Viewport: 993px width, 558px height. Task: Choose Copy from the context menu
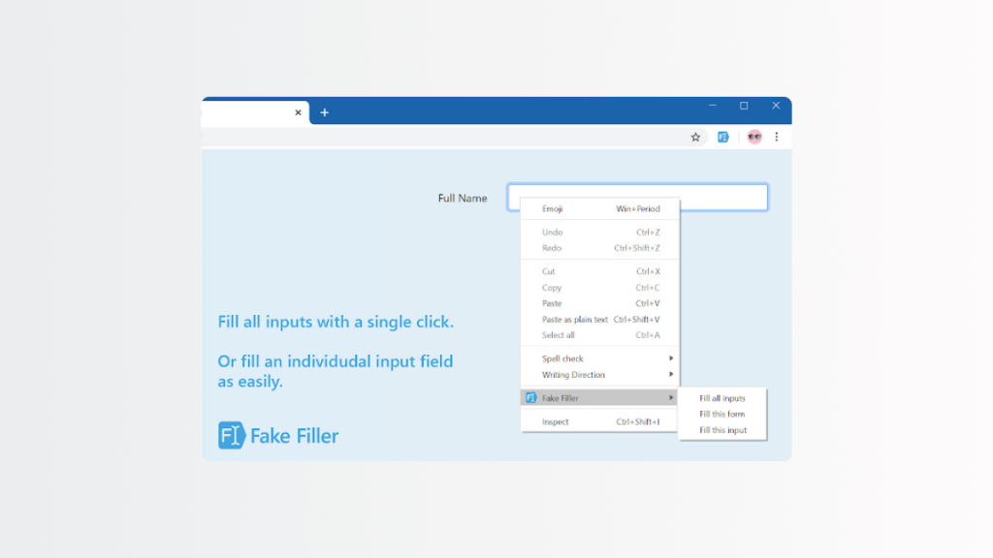pyautogui.click(x=600, y=287)
